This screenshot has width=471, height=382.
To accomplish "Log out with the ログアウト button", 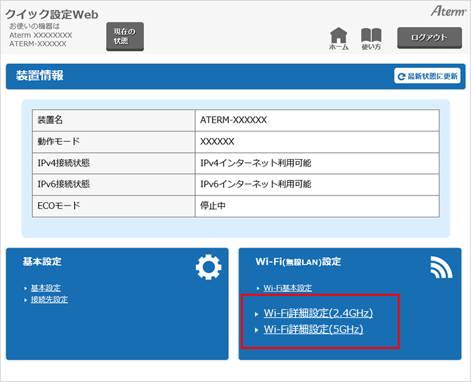I will 429,38.
